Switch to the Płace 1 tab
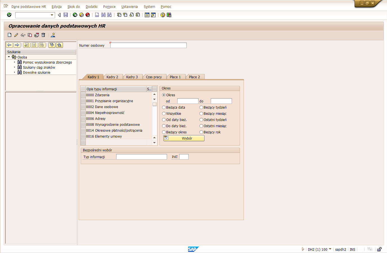The width and height of the screenshot is (387, 253). [175, 77]
